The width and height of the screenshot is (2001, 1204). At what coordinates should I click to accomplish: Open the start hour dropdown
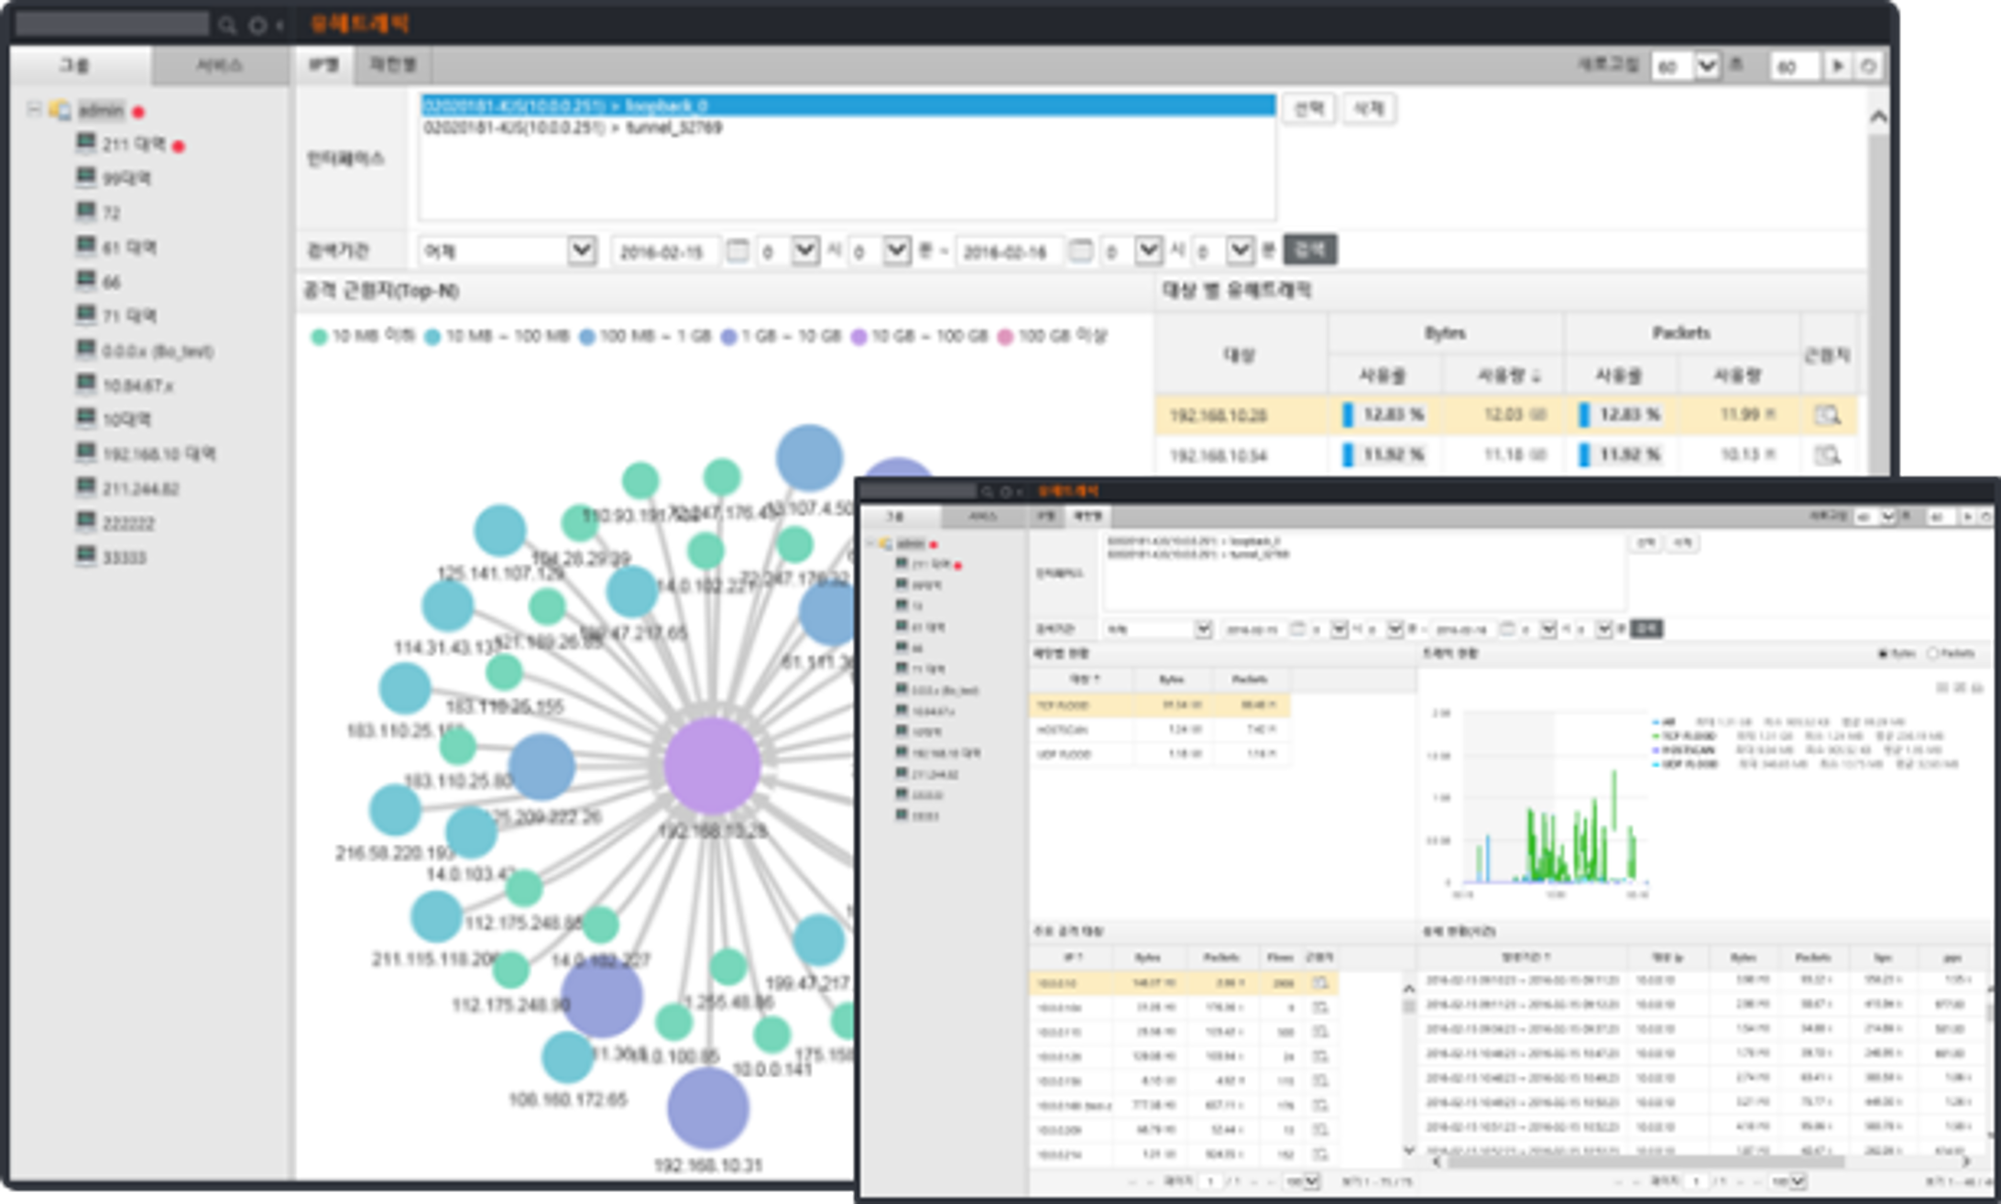804,249
